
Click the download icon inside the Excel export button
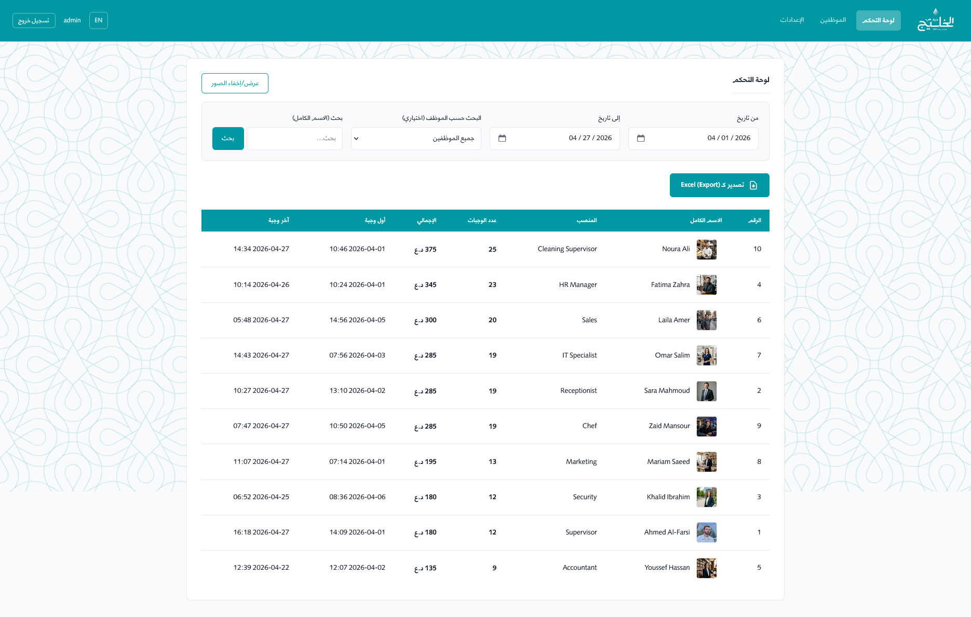point(752,185)
